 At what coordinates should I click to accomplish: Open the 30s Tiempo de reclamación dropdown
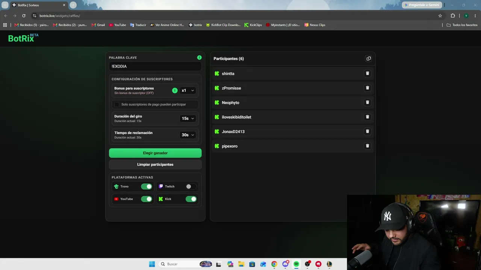click(x=188, y=135)
